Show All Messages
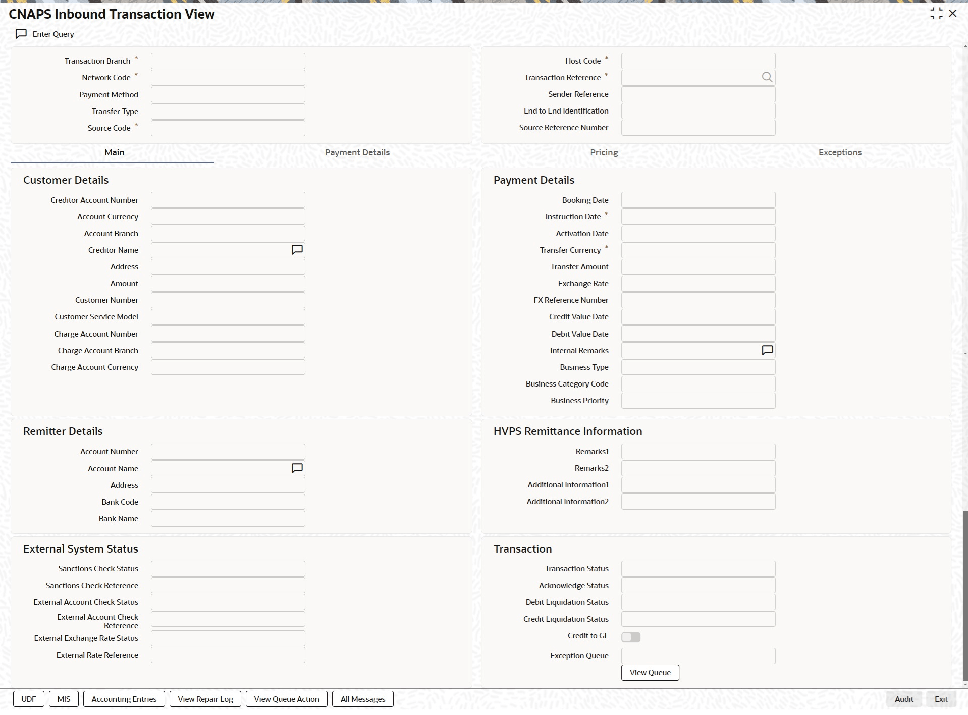Image resolution: width=968 pixels, height=715 pixels. tap(363, 699)
